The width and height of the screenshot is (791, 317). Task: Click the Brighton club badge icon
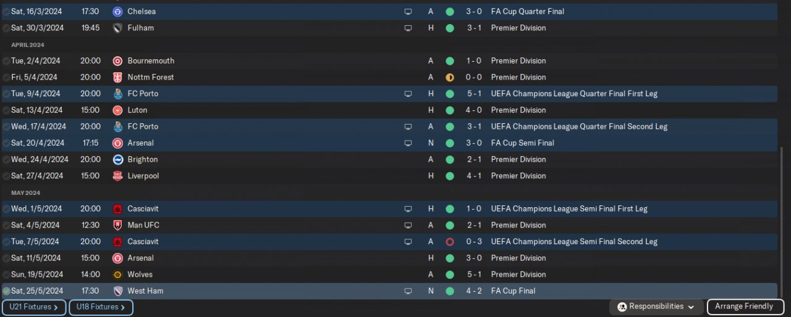click(117, 160)
